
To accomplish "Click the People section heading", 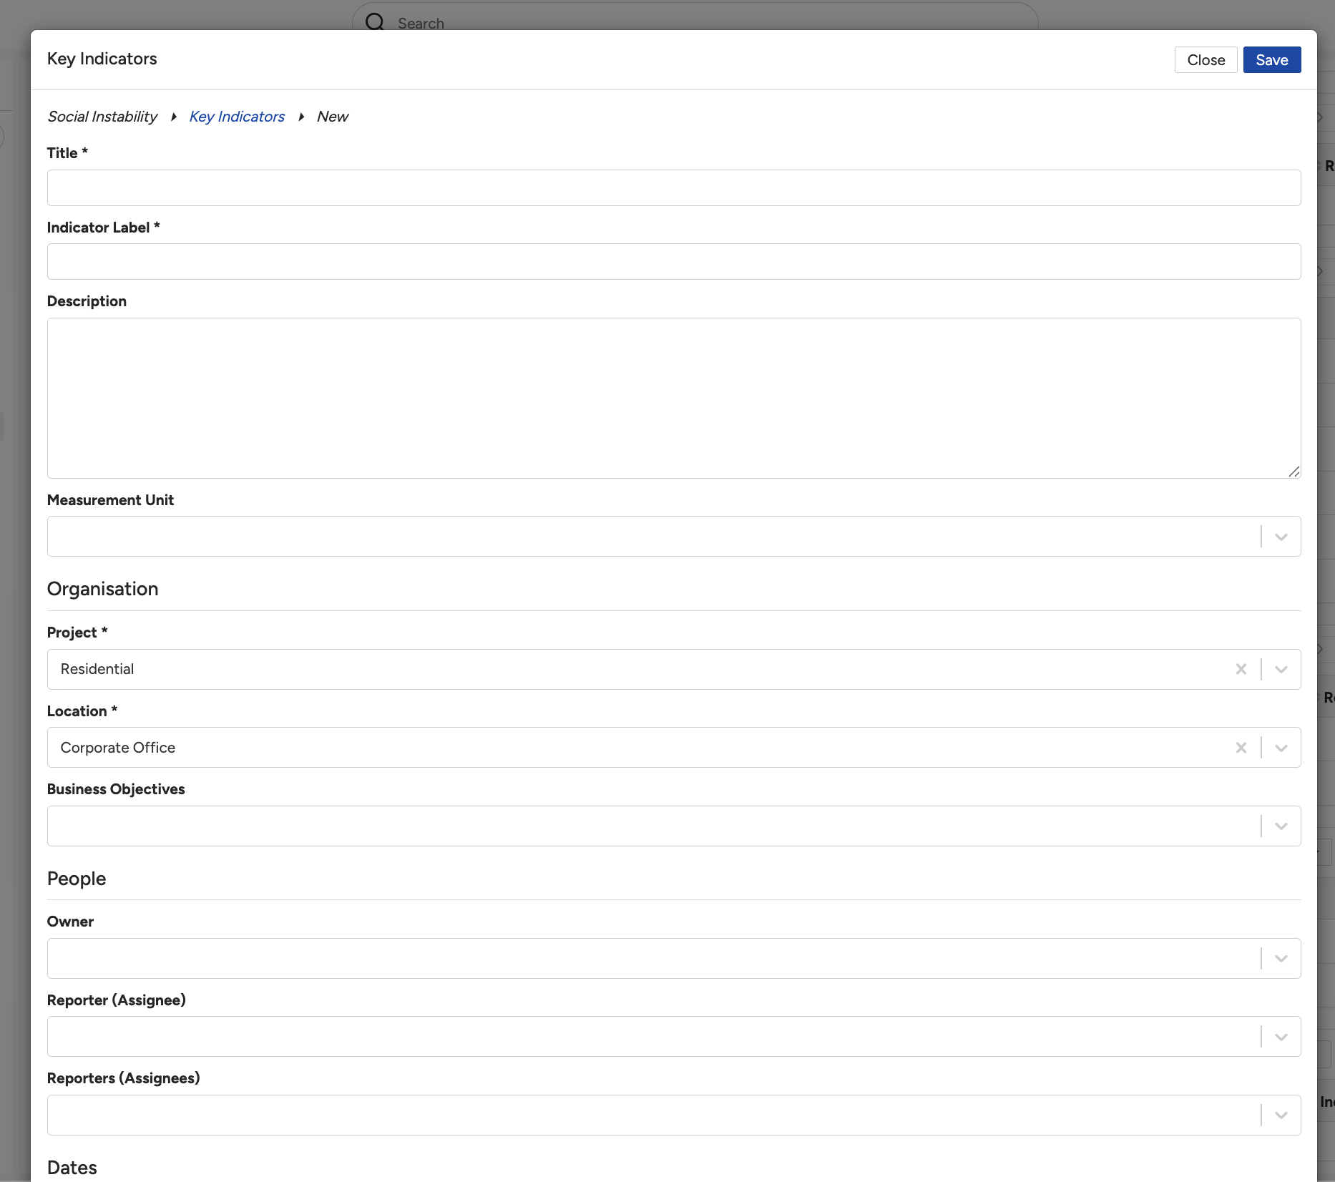I will pyautogui.click(x=77, y=879).
